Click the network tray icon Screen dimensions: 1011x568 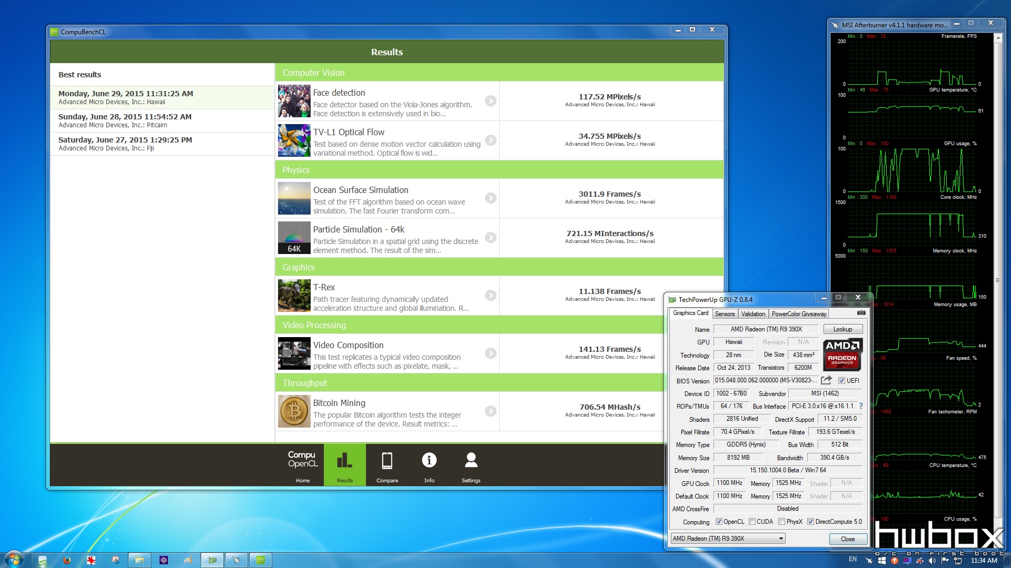coord(957,561)
